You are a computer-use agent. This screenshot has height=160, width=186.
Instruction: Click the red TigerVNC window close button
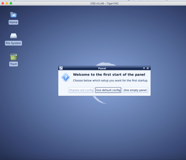coord(3,3)
